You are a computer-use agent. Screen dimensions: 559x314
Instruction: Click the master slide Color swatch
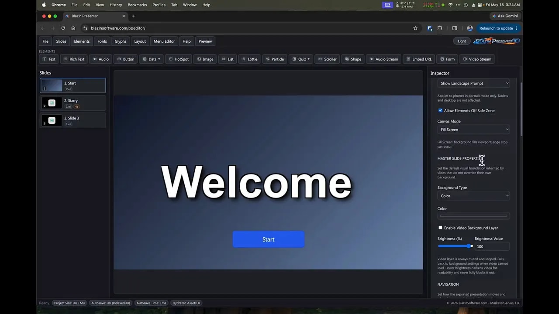[473, 215]
